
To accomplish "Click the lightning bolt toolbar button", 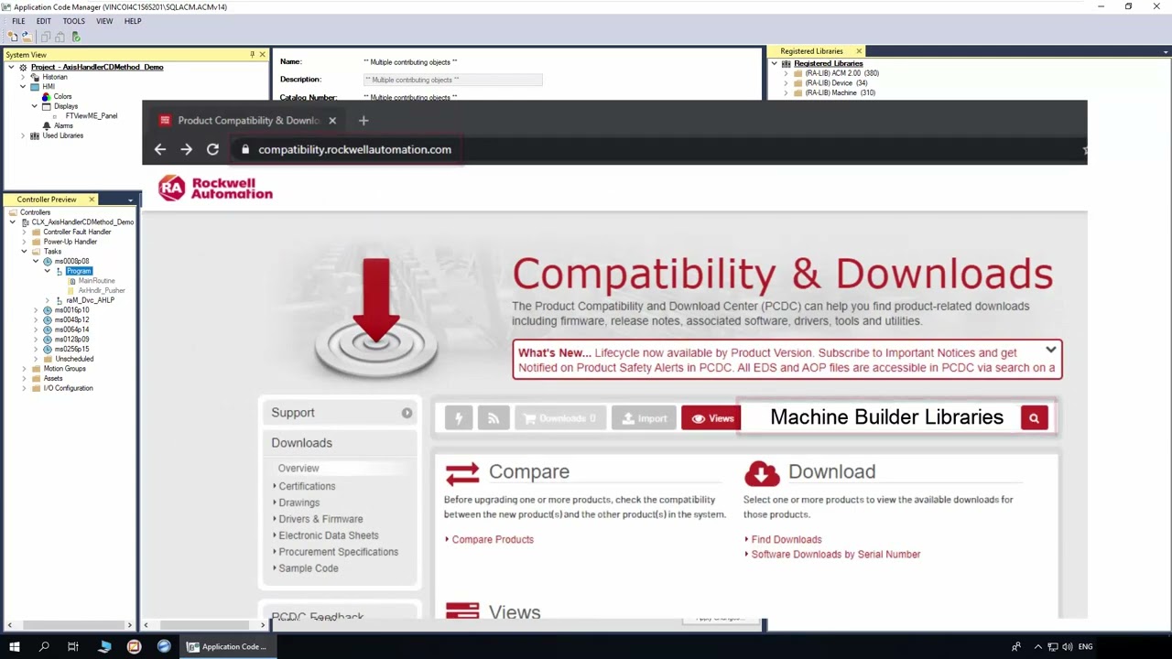I will click(459, 418).
